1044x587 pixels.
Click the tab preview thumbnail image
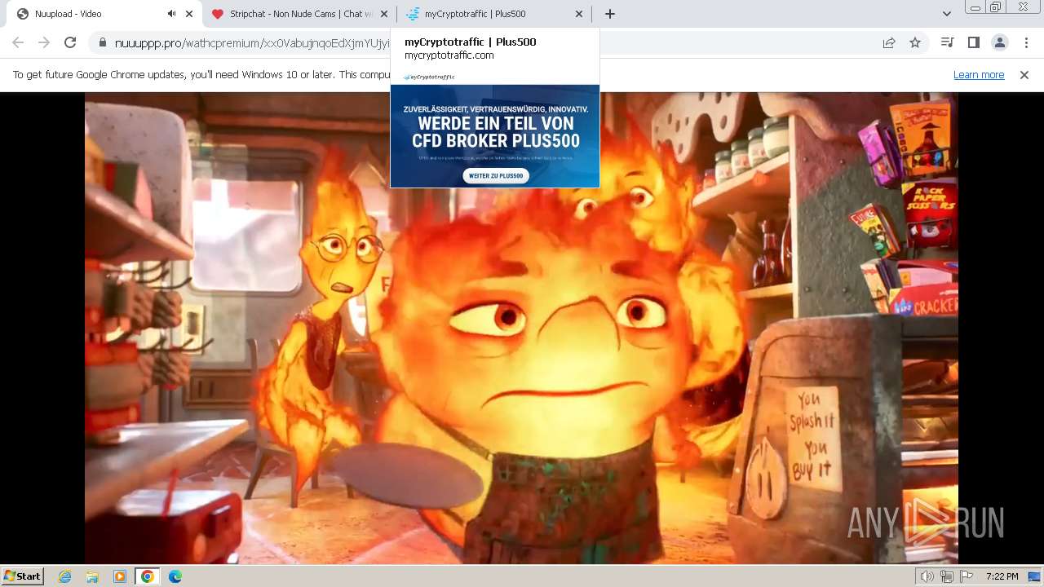[495, 129]
